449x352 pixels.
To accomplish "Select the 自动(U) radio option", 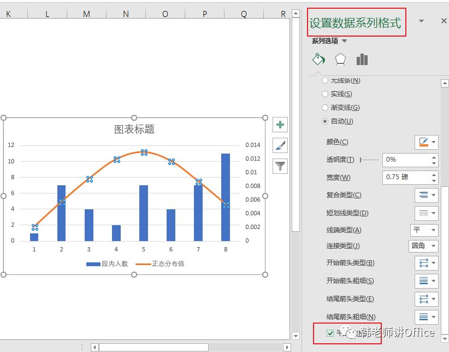I will [x=324, y=121].
